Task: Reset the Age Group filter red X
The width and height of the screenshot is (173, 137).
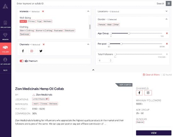Action: coord(167,33)
